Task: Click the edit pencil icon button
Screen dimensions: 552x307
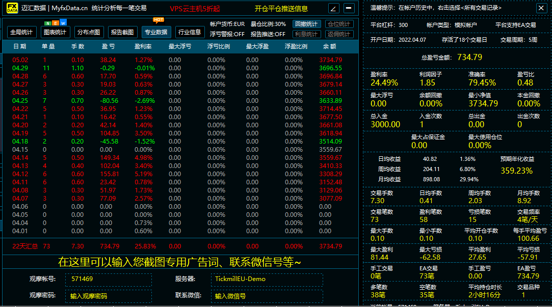Action: click(333, 8)
